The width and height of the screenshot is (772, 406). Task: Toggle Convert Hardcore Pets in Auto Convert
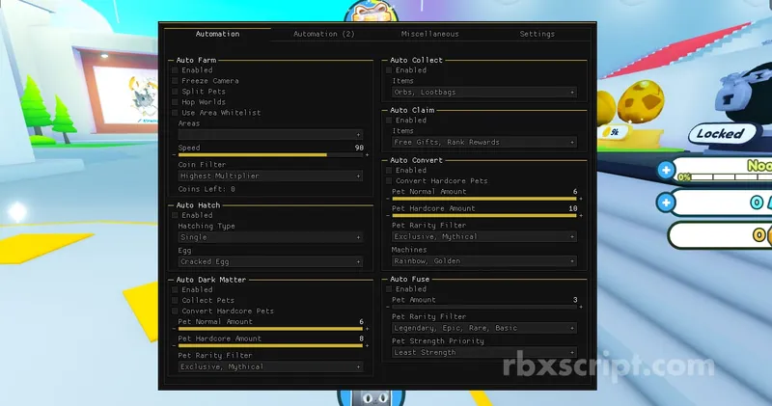click(x=389, y=181)
